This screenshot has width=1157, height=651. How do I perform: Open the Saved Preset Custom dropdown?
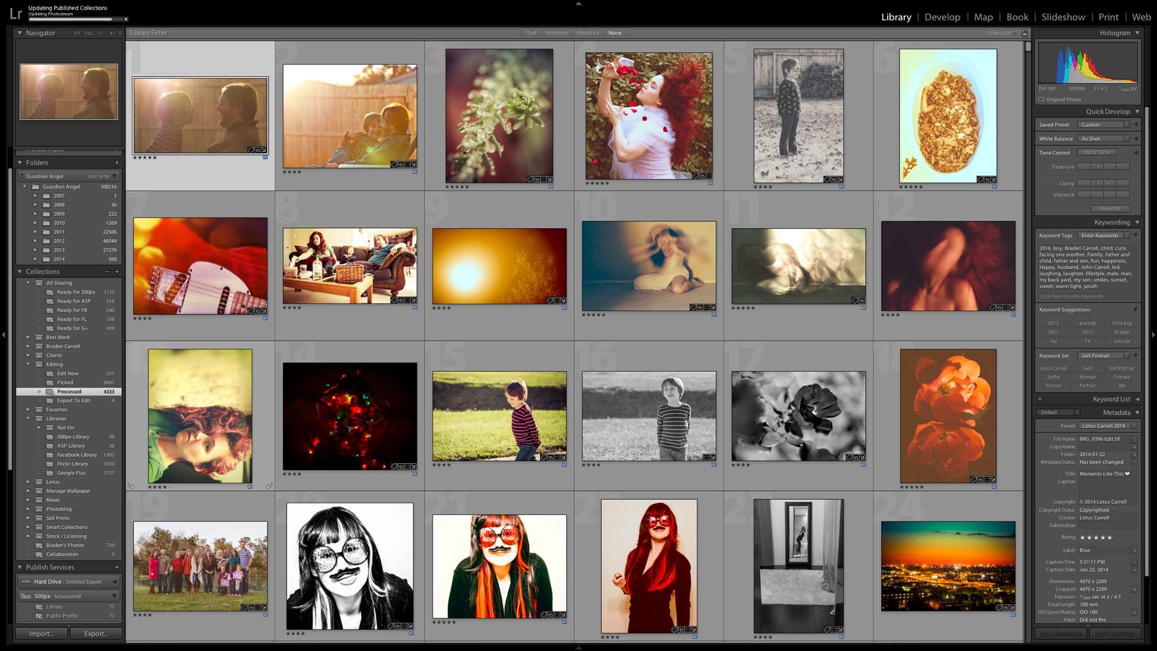(1104, 124)
